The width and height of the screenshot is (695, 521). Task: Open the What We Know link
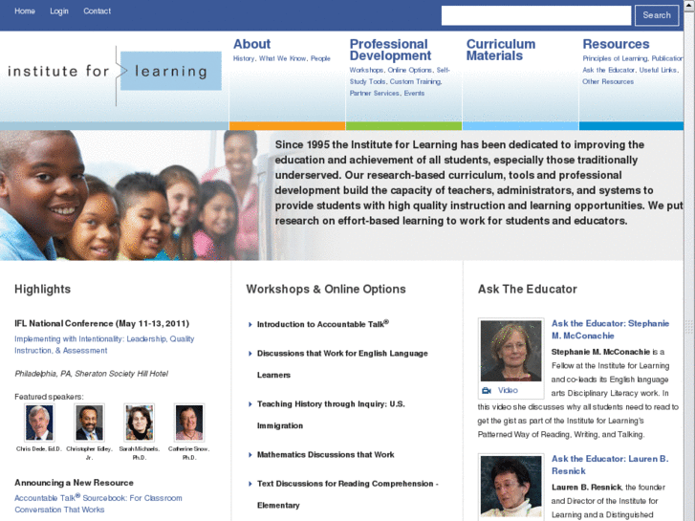click(x=282, y=58)
